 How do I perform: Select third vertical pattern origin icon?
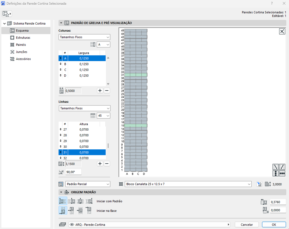tap(80, 210)
